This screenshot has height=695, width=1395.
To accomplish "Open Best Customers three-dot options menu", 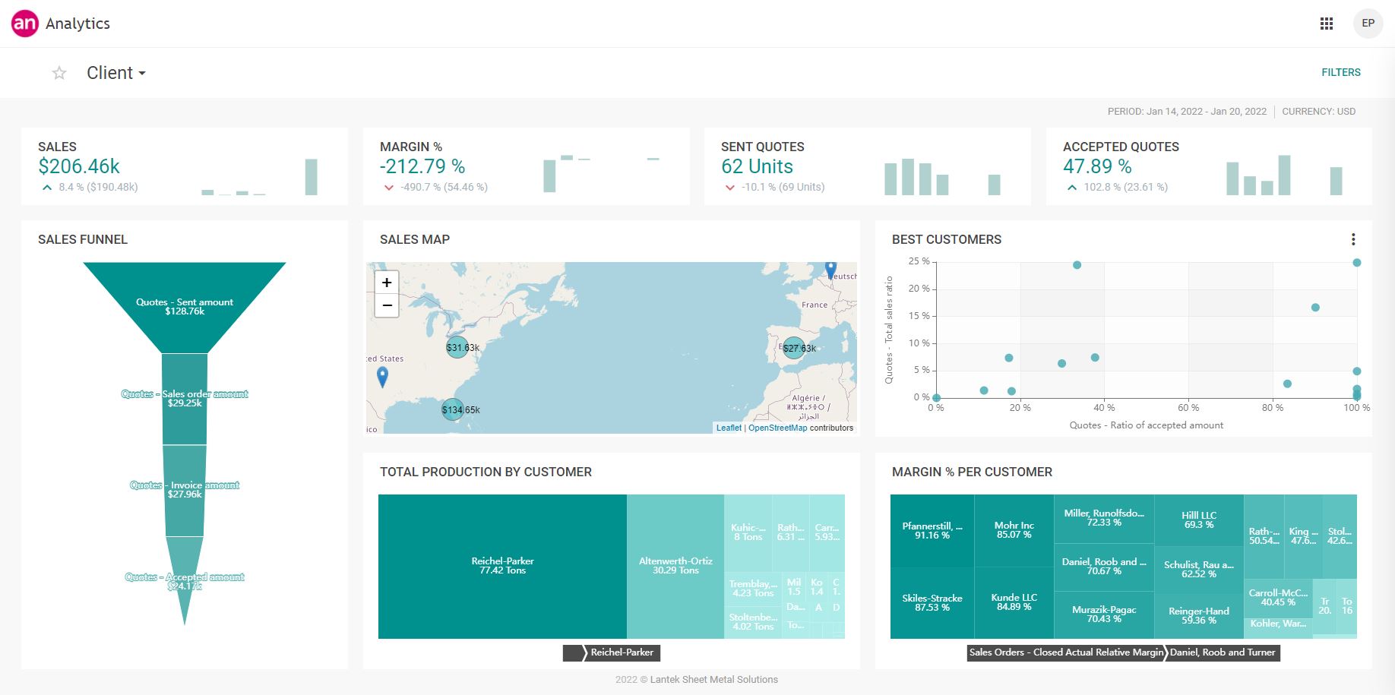I will coord(1352,239).
